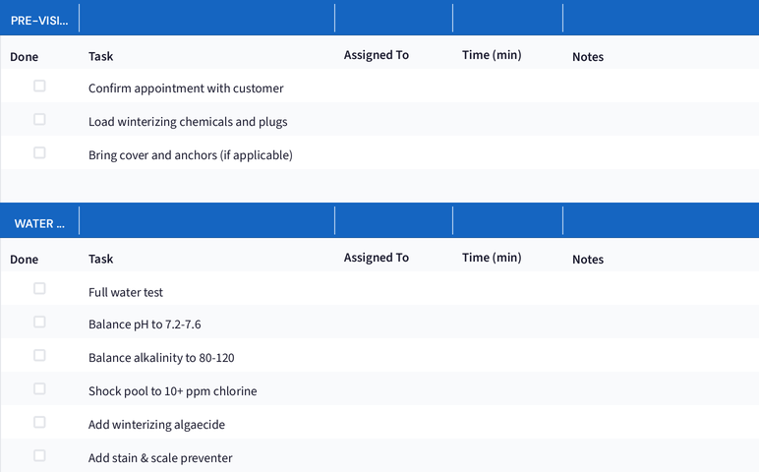Screen dimensions: 759x472
Task: Tick the 'Shock pool to 10+ ppm chlorine' checkbox
Action: click(39, 389)
